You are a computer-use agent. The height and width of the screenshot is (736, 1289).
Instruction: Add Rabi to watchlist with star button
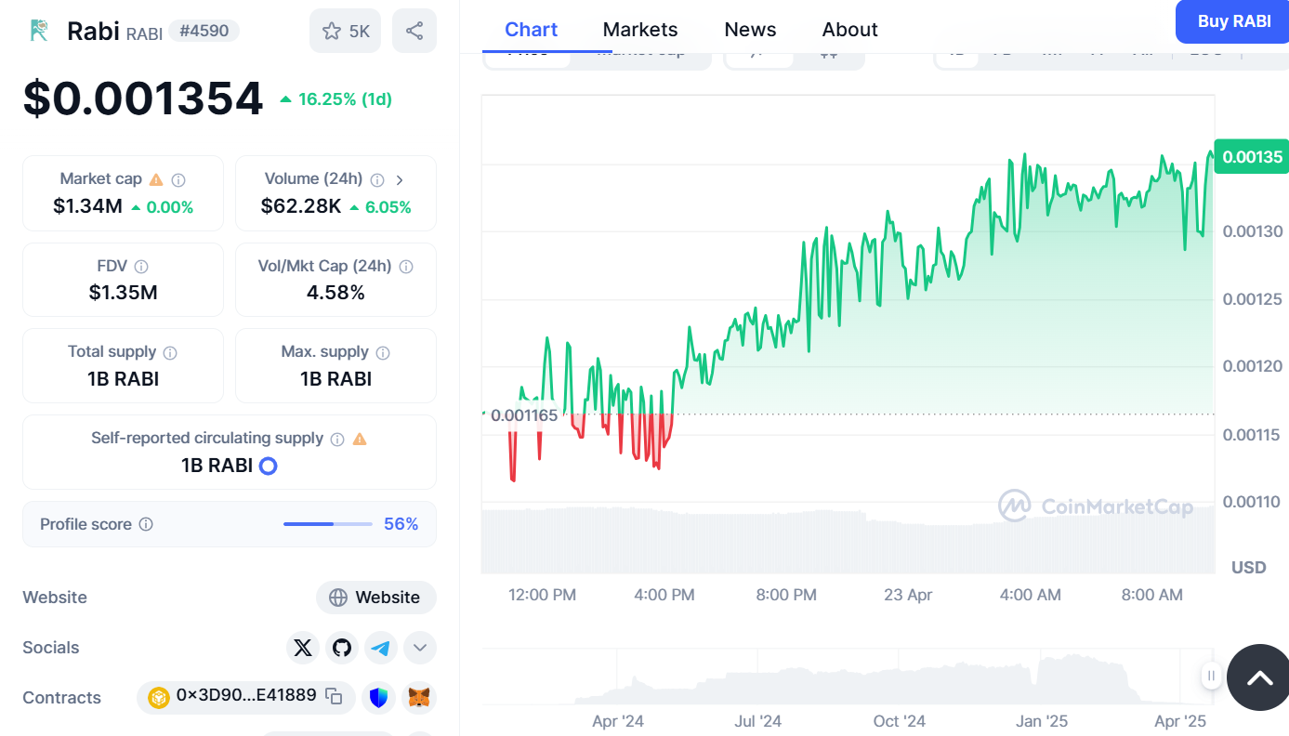pyautogui.click(x=345, y=31)
